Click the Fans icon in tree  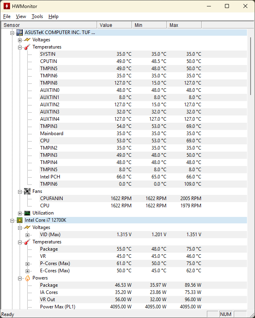(x=27, y=191)
